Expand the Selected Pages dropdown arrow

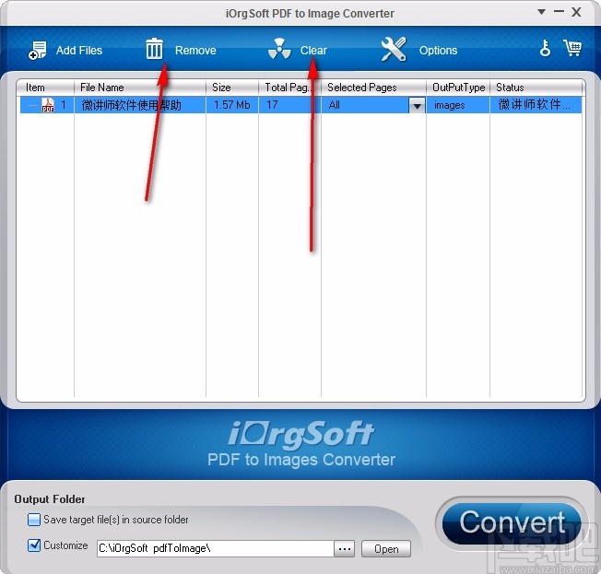(x=417, y=105)
